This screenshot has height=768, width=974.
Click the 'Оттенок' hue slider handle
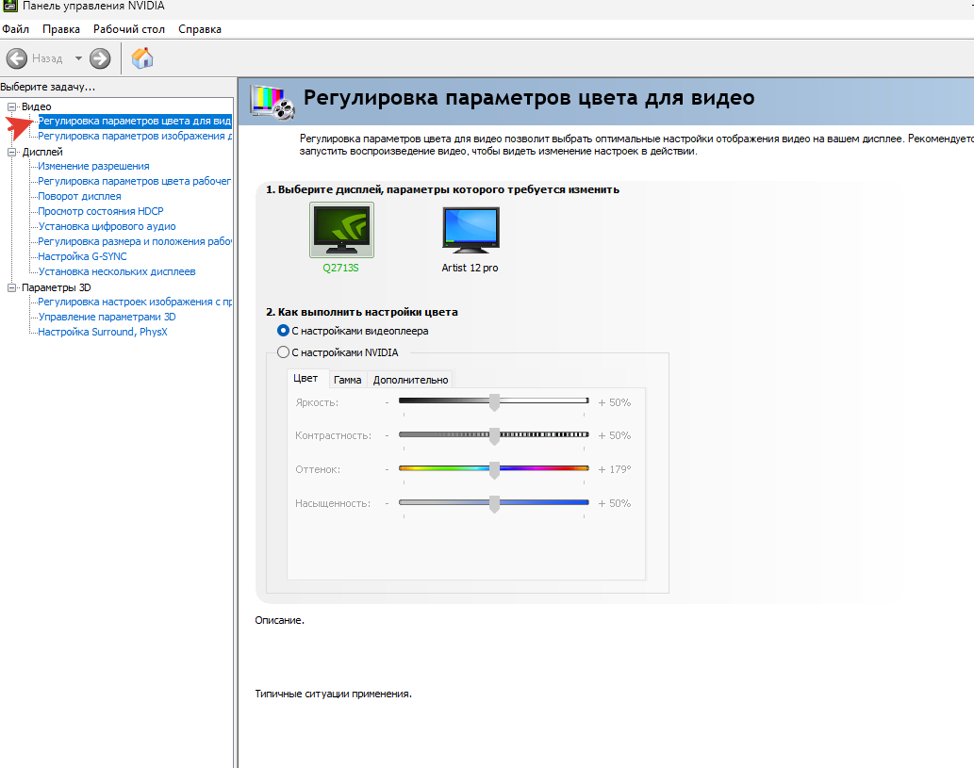pyautogui.click(x=494, y=469)
